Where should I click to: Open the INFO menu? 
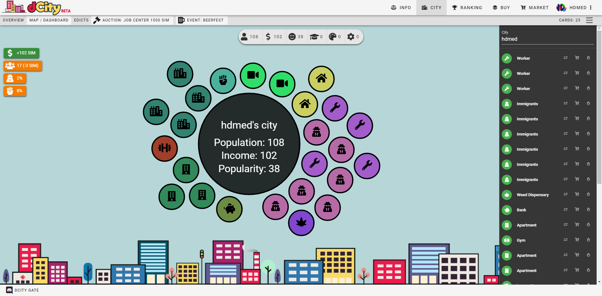coord(401,8)
